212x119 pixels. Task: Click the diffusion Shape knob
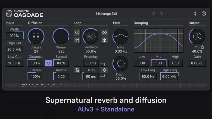(x=61, y=36)
